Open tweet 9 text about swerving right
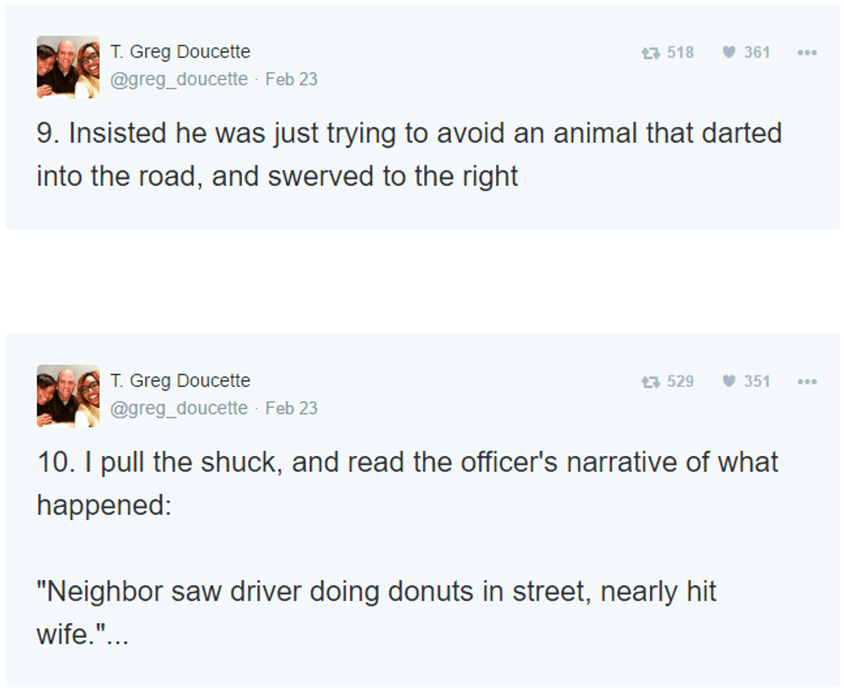 tap(408, 155)
